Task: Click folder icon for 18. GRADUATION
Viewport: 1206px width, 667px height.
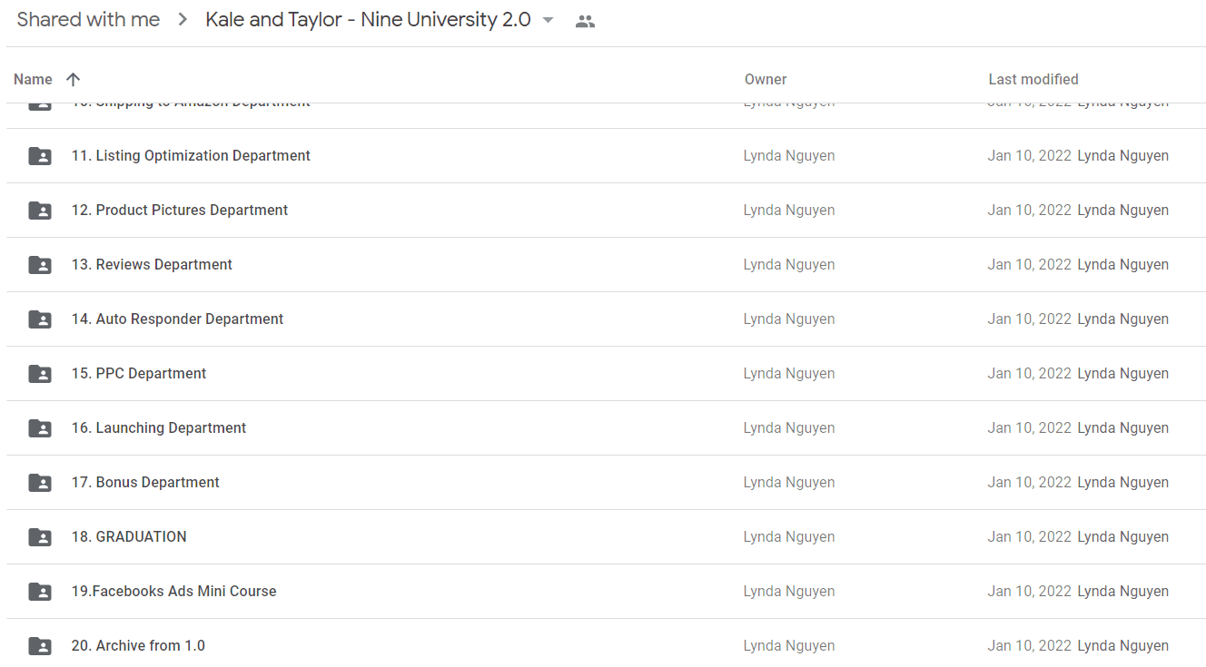Action: pos(40,537)
